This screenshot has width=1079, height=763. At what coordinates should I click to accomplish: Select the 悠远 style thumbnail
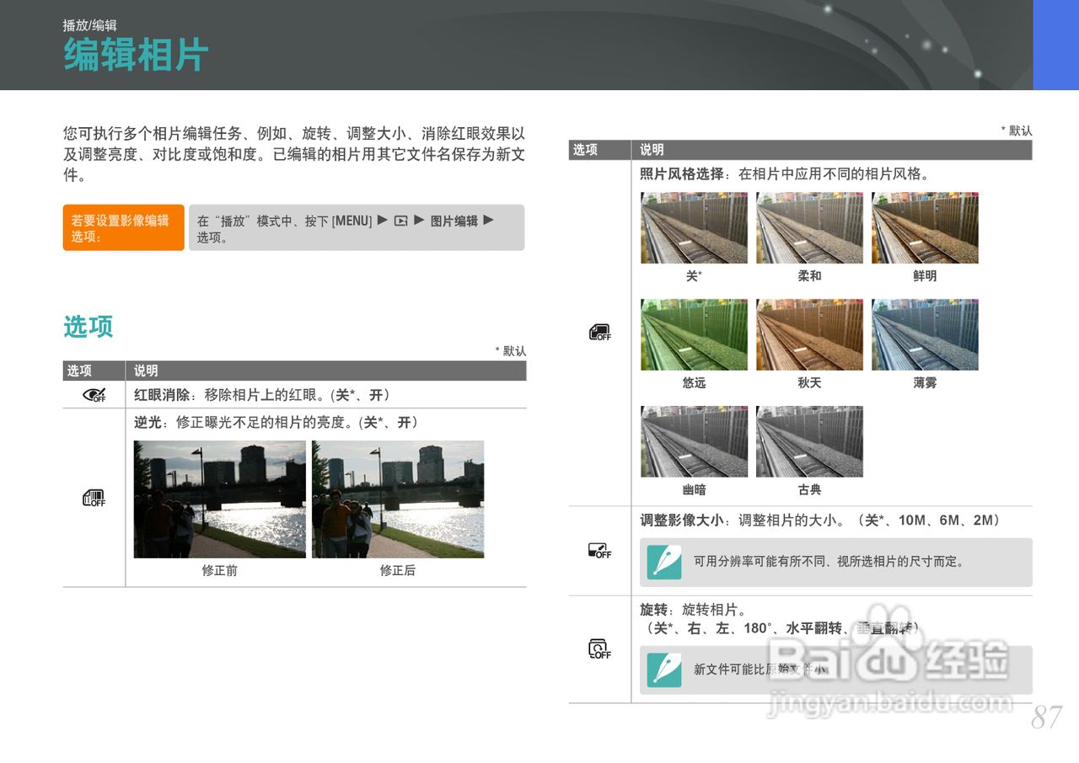694,334
